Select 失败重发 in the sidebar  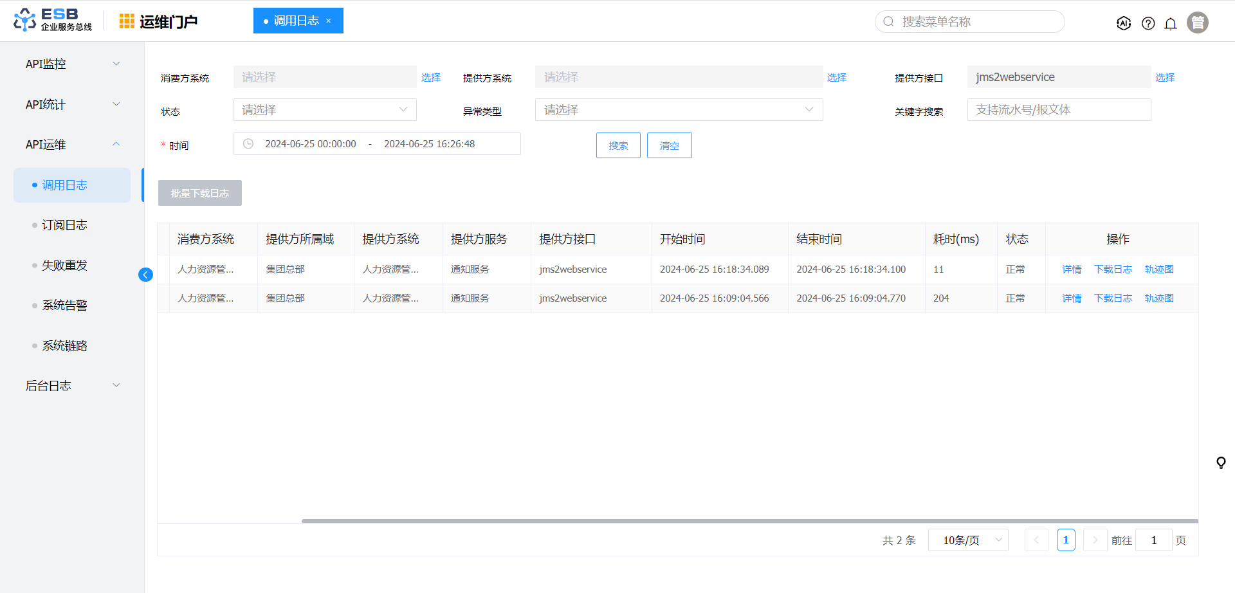tap(64, 265)
